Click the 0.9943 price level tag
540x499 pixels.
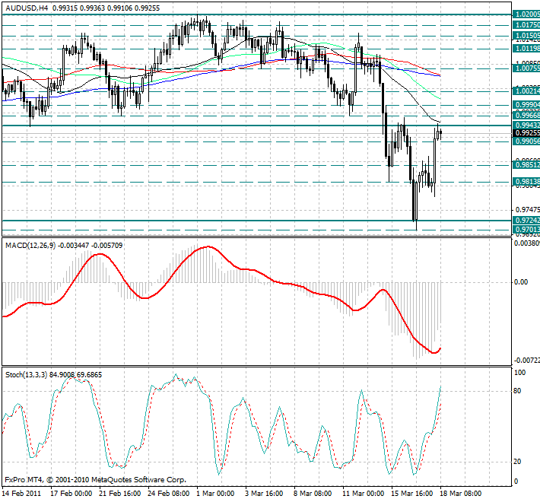(526, 125)
